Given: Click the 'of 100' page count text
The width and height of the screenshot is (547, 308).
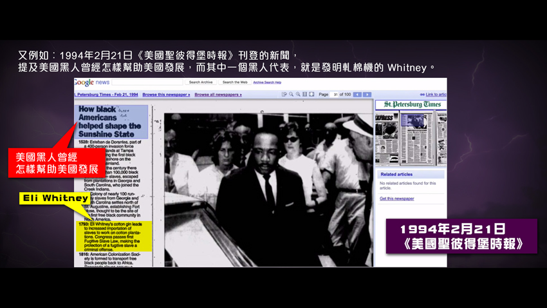Looking at the screenshot, I should click(x=345, y=95).
